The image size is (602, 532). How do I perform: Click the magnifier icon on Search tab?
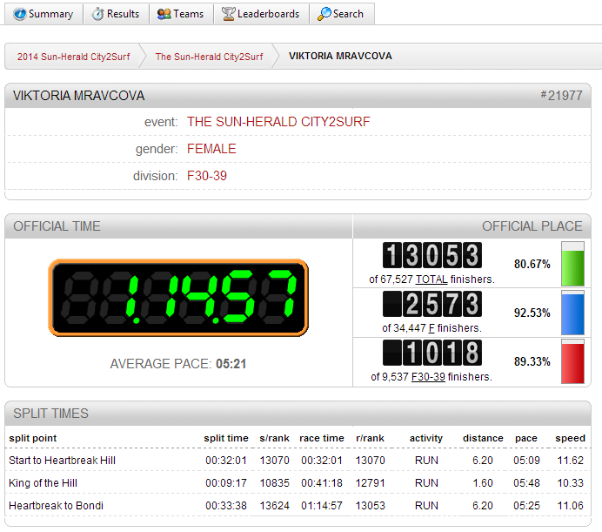click(x=324, y=14)
